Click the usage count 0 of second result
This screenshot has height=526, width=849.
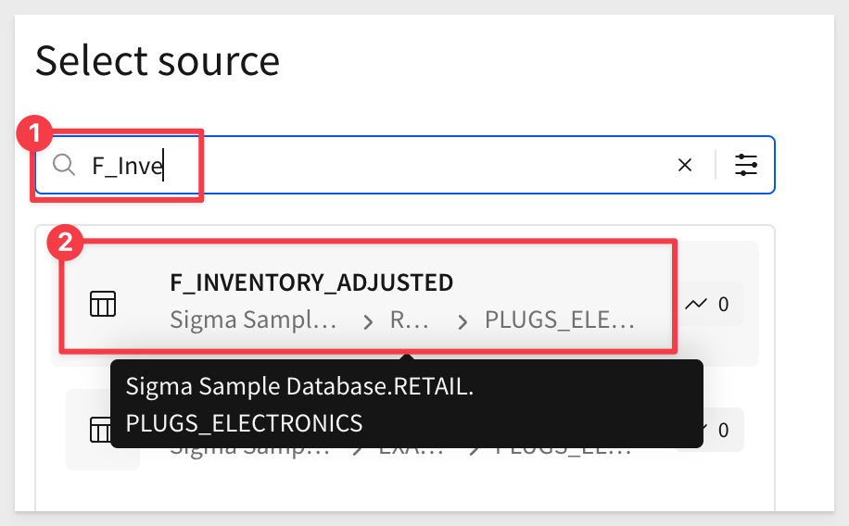point(723,431)
